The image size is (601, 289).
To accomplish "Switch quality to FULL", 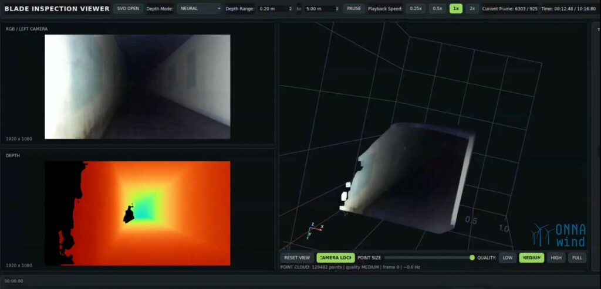I will click(578, 257).
